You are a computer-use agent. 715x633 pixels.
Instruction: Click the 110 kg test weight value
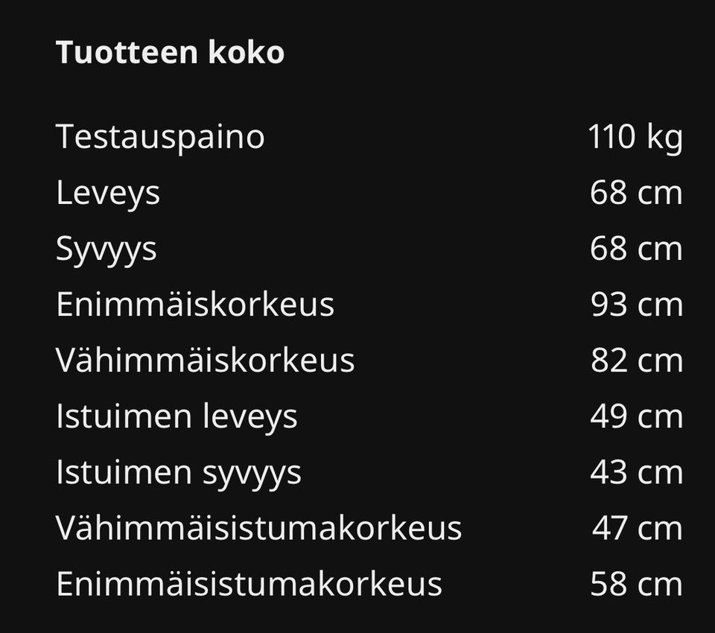pos(635,137)
